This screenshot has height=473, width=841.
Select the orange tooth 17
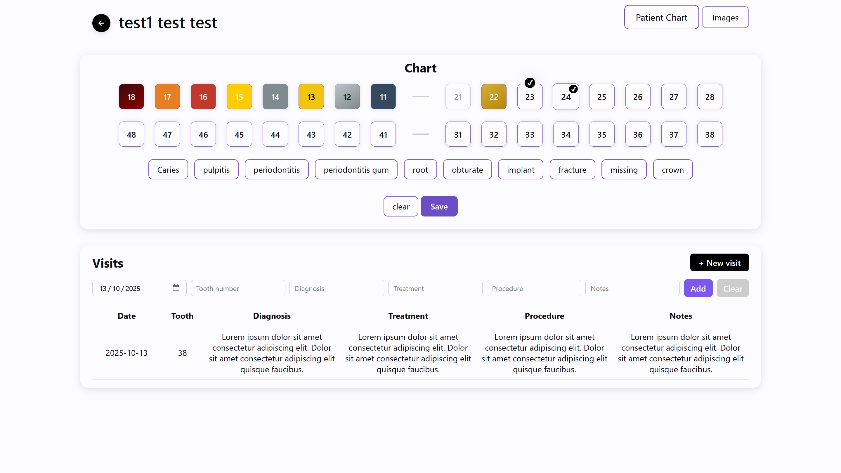click(167, 97)
